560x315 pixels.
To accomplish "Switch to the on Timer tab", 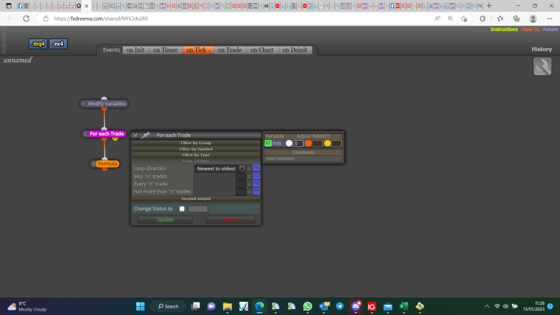I will pyautogui.click(x=165, y=50).
